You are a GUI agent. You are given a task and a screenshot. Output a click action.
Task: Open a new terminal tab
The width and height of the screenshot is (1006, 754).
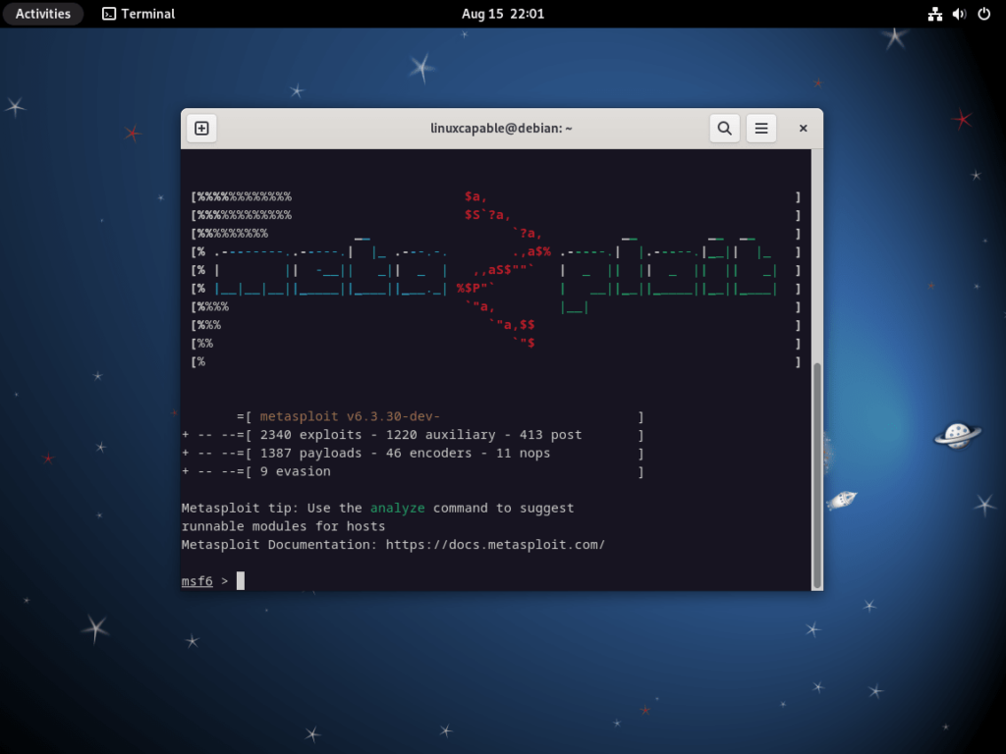[x=201, y=129]
